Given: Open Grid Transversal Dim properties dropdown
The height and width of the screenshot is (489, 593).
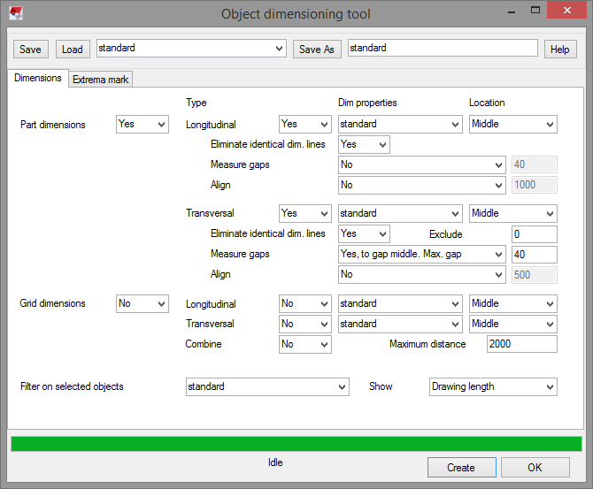Looking at the screenshot, I should click(x=400, y=325).
